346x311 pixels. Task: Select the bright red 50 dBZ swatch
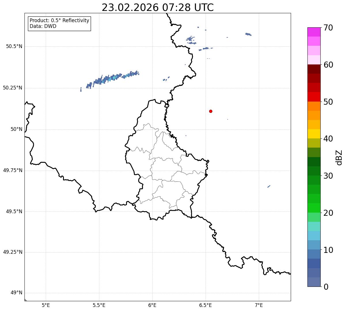[314, 97]
